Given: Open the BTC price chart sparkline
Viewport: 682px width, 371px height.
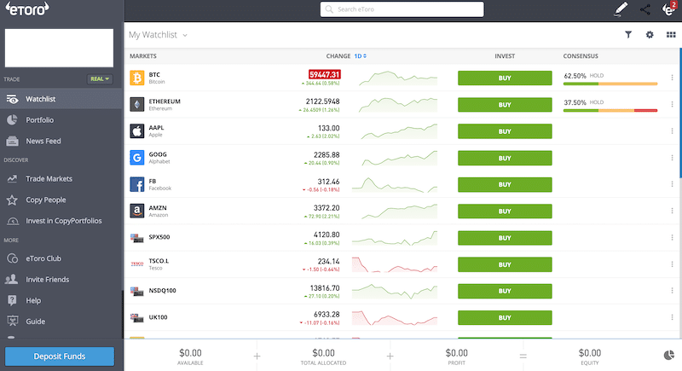Looking at the screenshot, I should click(398, 78).
